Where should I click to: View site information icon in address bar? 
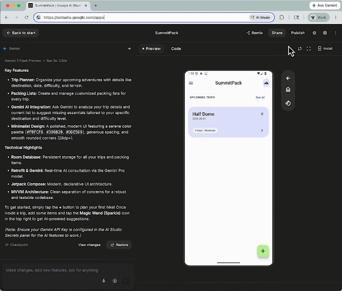point(39,18)
